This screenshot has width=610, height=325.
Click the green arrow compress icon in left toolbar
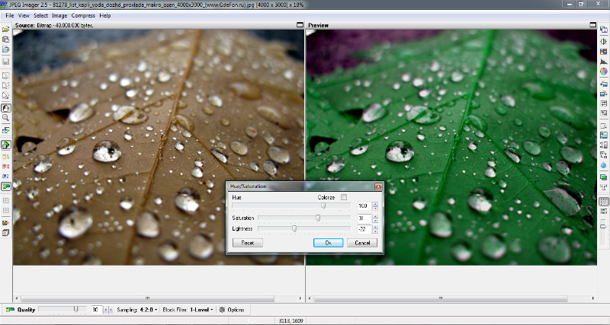5,144
